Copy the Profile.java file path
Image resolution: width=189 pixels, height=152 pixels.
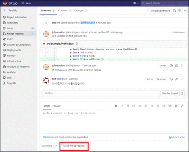click(x=77, y=44)
